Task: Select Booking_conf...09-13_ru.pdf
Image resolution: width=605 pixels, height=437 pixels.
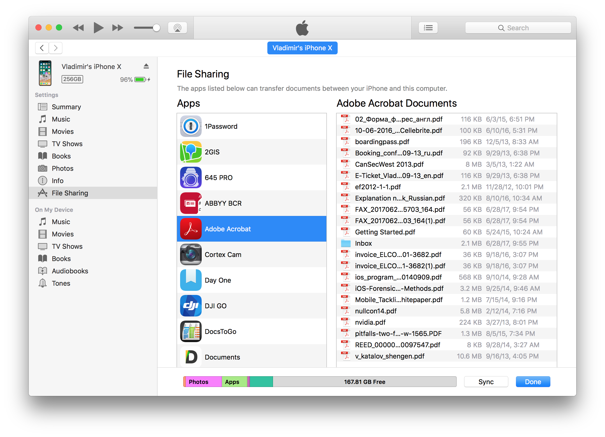Action: 446,153
